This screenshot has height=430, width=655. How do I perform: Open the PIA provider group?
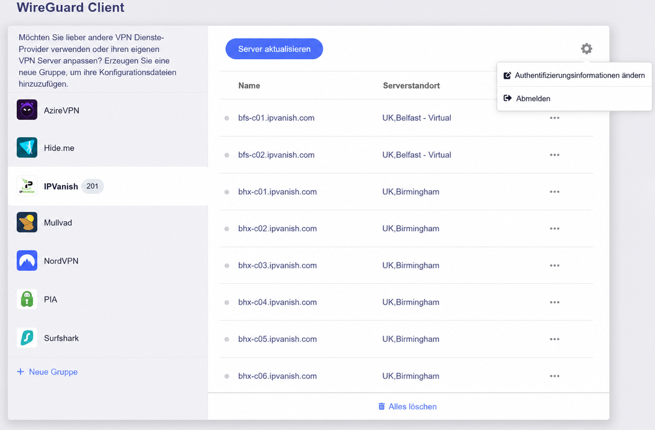click(x=108, y=299)
